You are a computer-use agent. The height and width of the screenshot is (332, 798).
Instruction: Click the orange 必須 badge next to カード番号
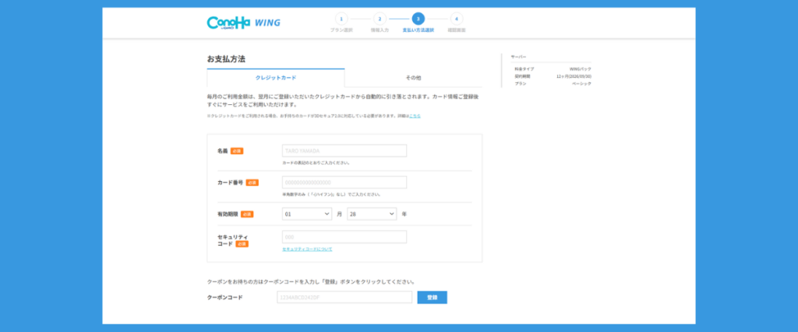tap(252, 183)
